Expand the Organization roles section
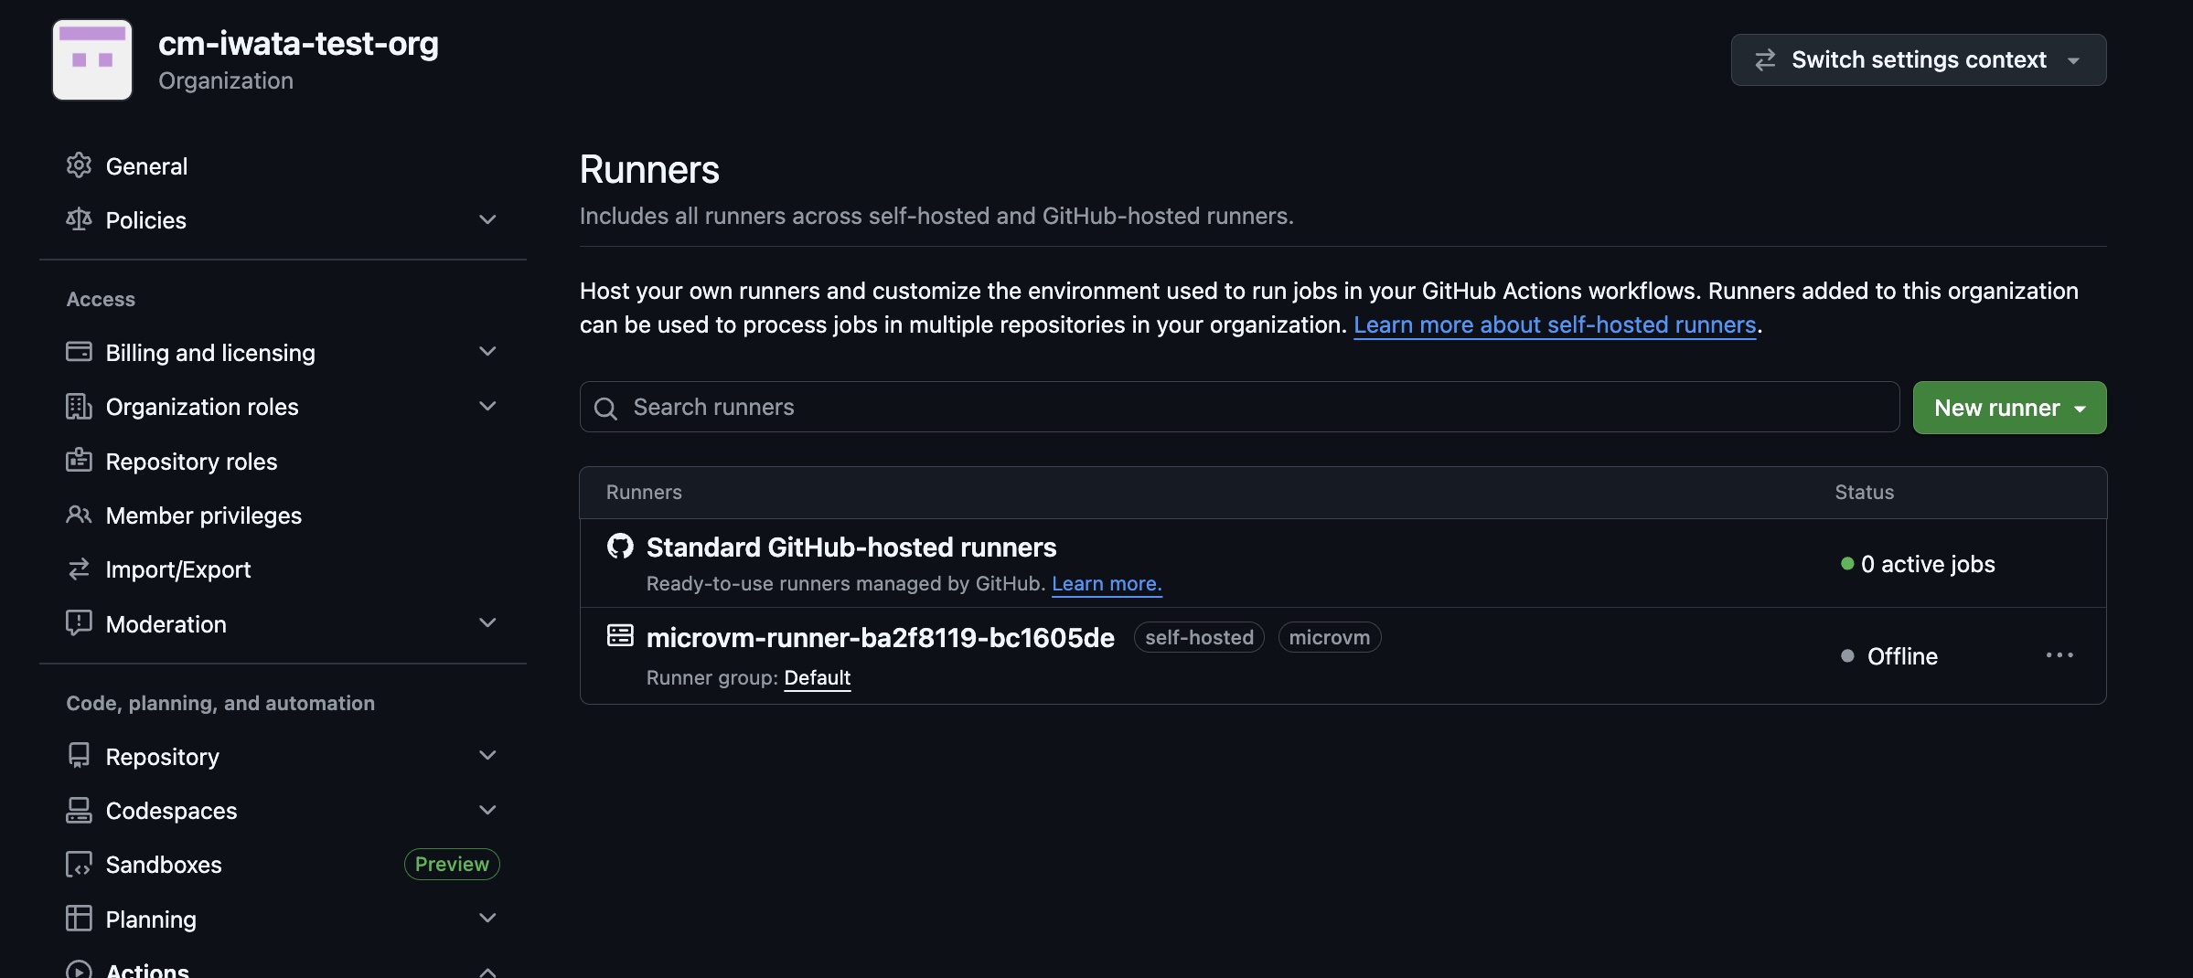Image resolution: width=2193 pixels, height=978 pixels. 487,406
